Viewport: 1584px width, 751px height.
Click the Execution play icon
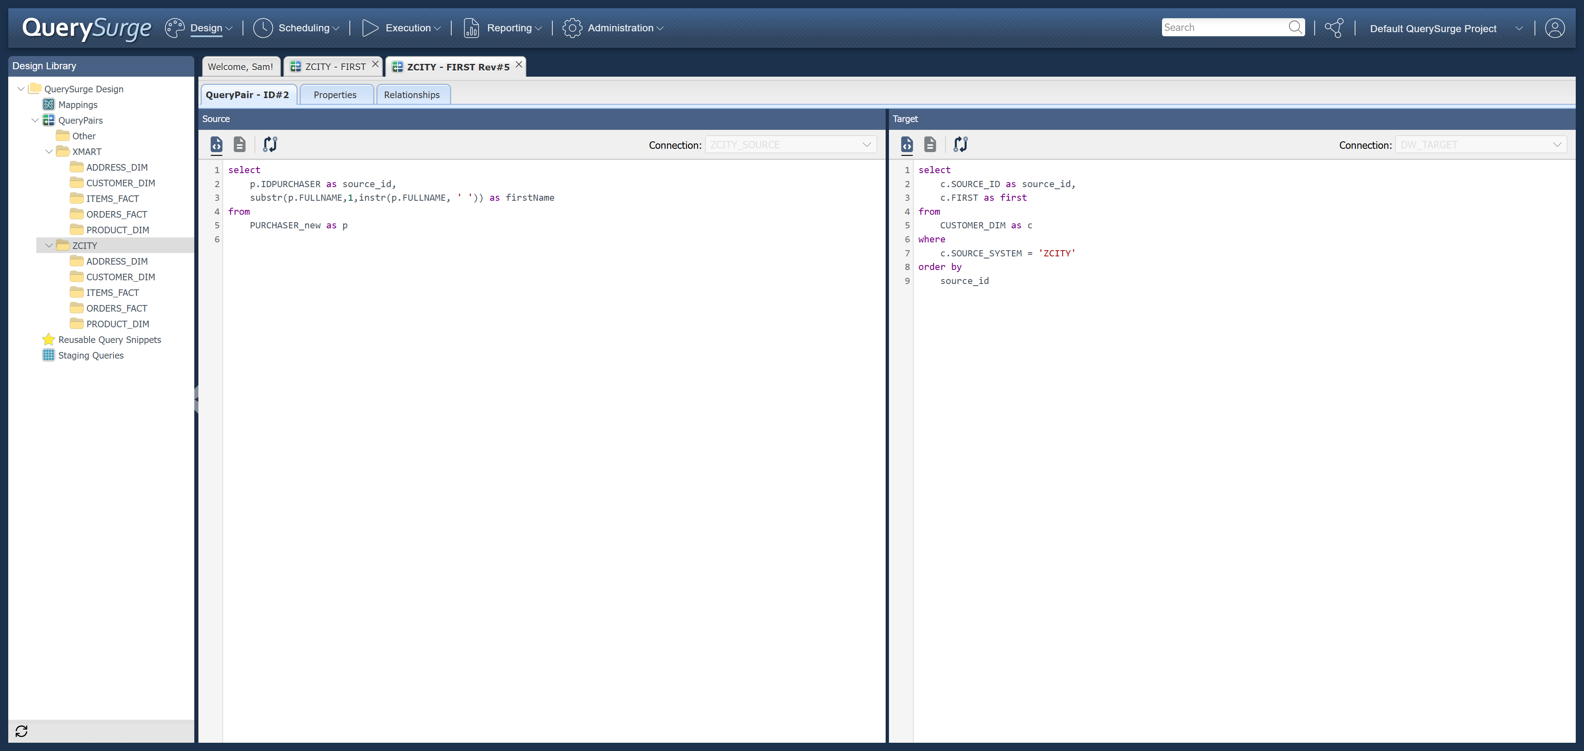click(x=370, y=28)
